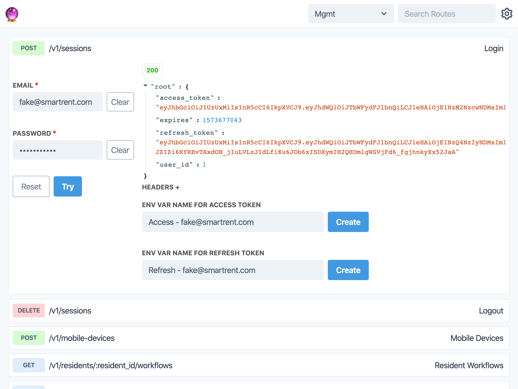Screen dimensions: 518x389
Task: Create access token env variable
Action: point(348,222)
